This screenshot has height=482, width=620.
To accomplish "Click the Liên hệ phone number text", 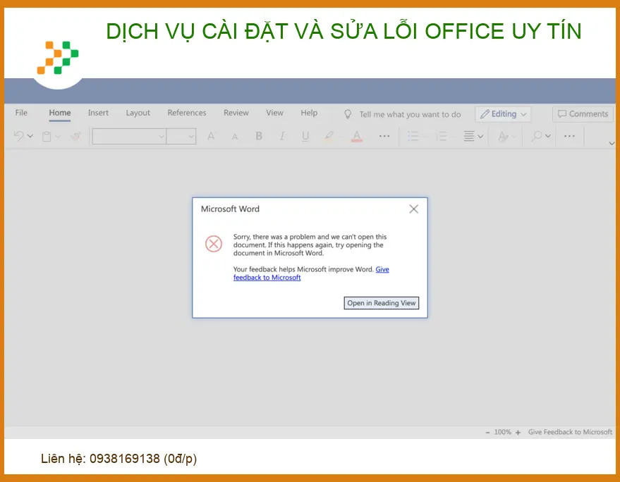I will click(118, 459).
